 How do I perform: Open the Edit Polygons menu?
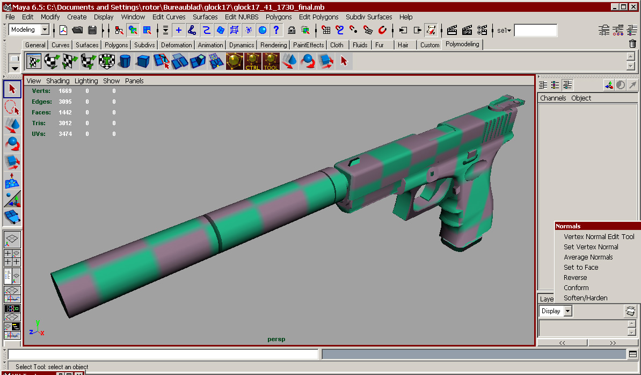point(318,17)
